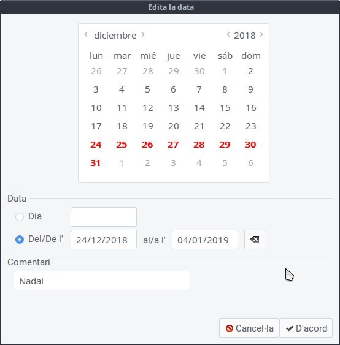Screen dimensions: 340x345
Task: Click the Cancel·la button
Action: pos(249,328)
